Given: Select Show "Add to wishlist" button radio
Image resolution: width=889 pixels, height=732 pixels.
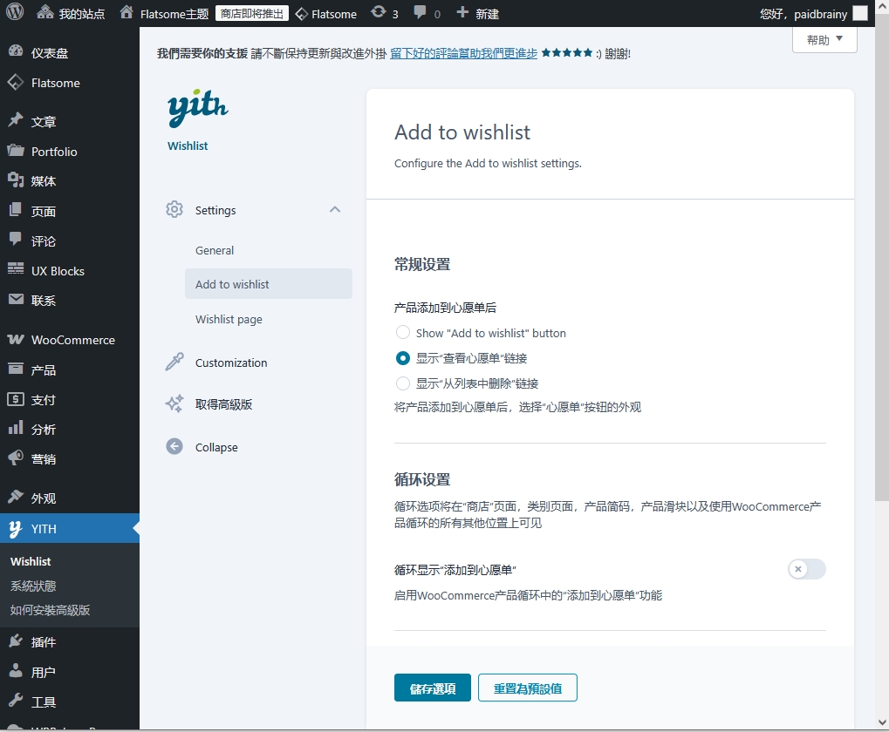Looking at the screenshot, I should pos(402,332).
